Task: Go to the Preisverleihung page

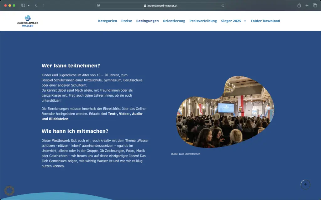Action: click(203, 21)
